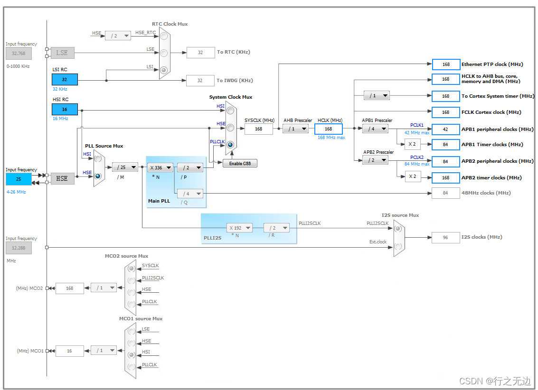538x390 pixels.
Task: Click To IWDG (KHz) value box
Action: tap(200, 81)
